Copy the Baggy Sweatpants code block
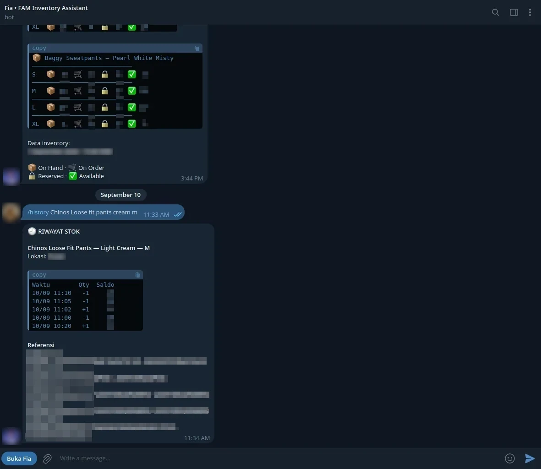 197,48
